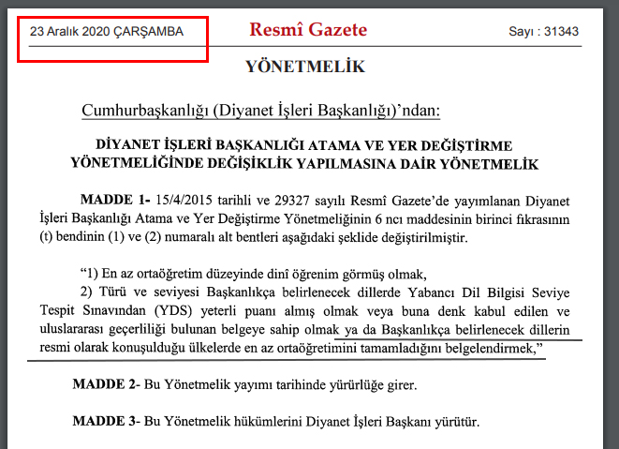
Task: Click the line "uluslararası geçerliliği bulunan belgeye sahip olmak"
Action: [x=304, y=329]
